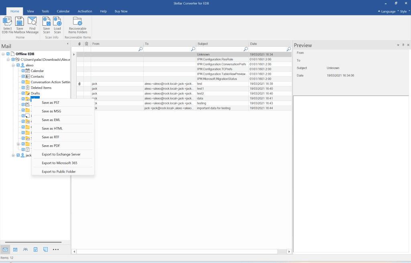Switch to Calendar view in bottom navigation
The height and width of the screenshot is (263, 411).
(15, 250)
